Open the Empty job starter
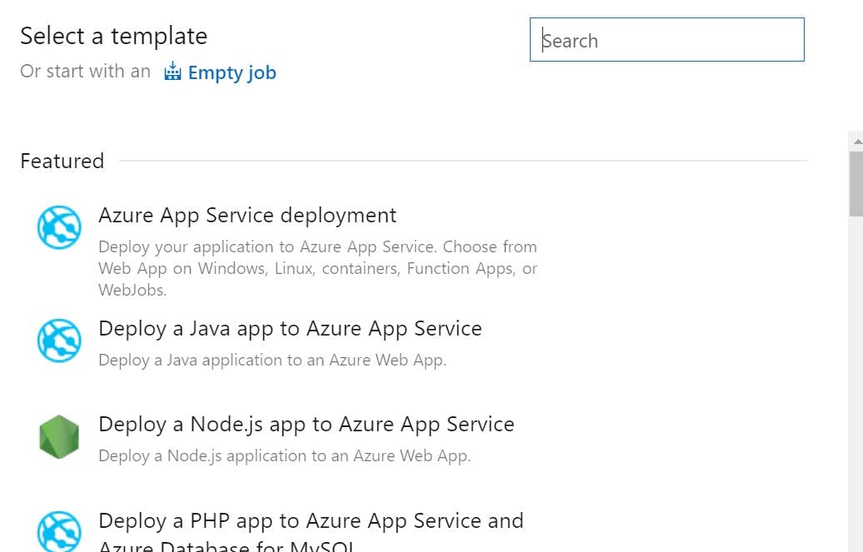 tap(232, 72)
